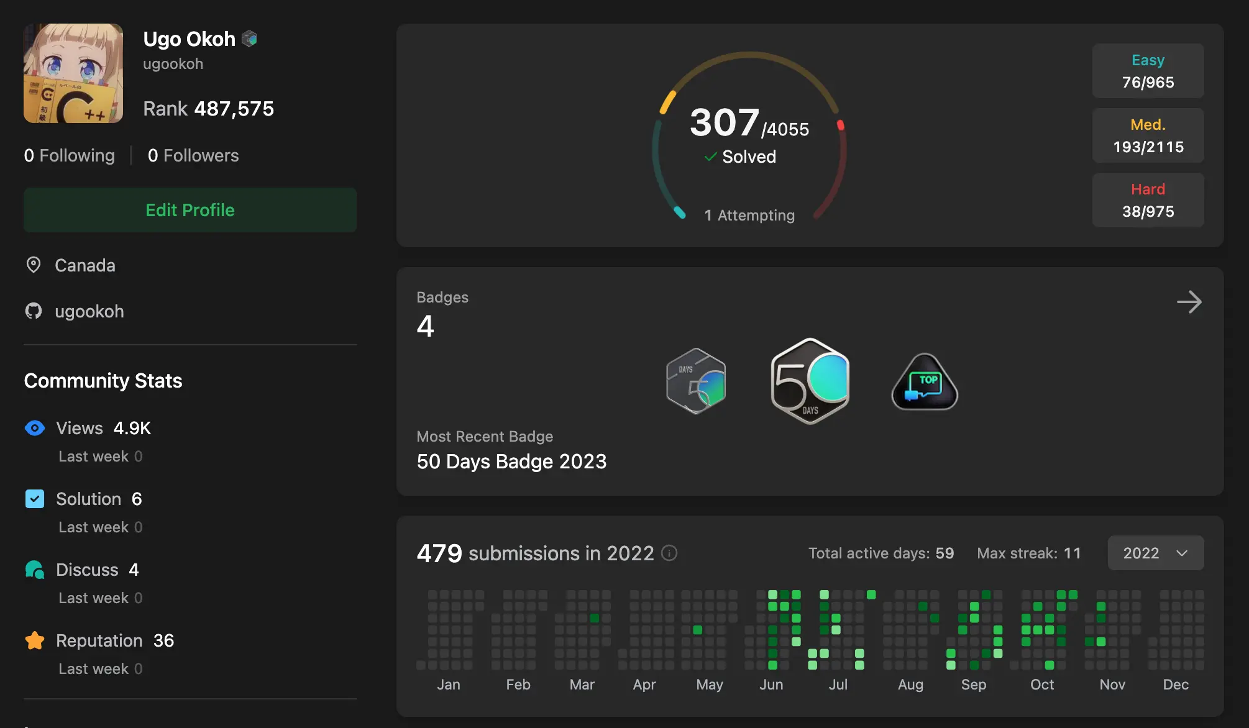Click the green Solved checkmark icon
Viewport: 1249px width, 728px height.
click(711, 157)
